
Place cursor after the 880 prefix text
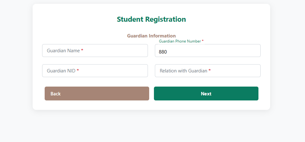(167, 52)
